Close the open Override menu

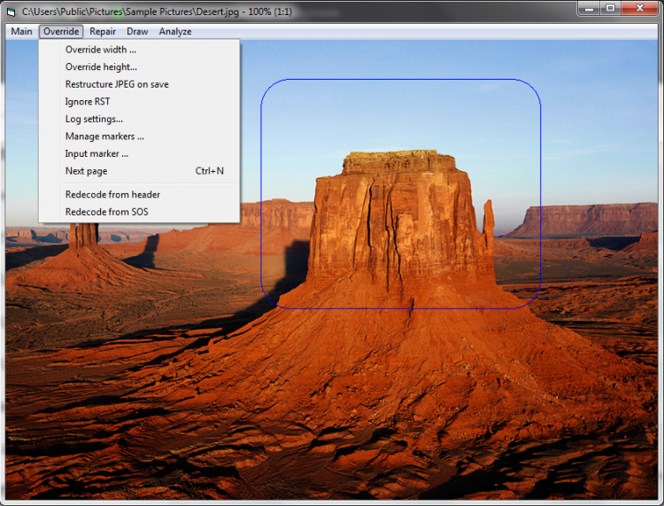tap(61, 31)
